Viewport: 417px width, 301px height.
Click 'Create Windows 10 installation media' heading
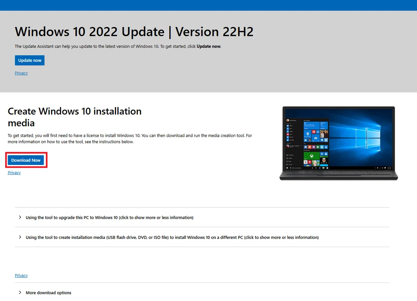(75, 117)
